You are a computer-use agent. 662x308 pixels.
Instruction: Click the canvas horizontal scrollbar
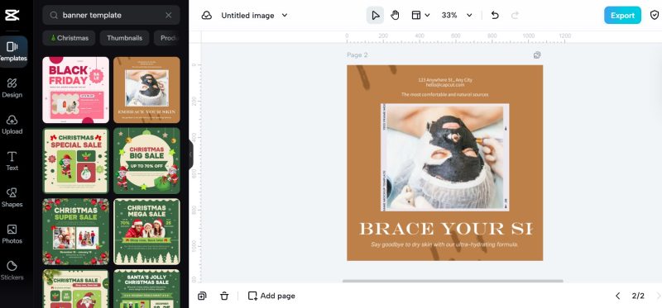[453, 281]
